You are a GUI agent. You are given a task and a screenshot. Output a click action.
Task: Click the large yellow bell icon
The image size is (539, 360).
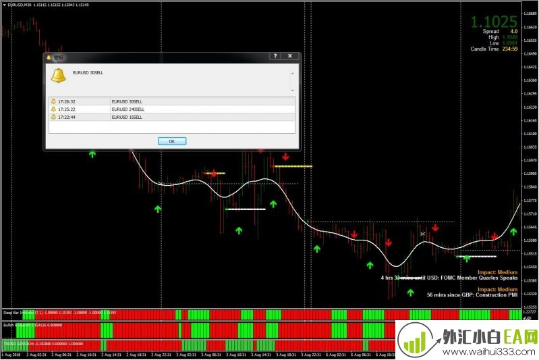pos(59,76)
